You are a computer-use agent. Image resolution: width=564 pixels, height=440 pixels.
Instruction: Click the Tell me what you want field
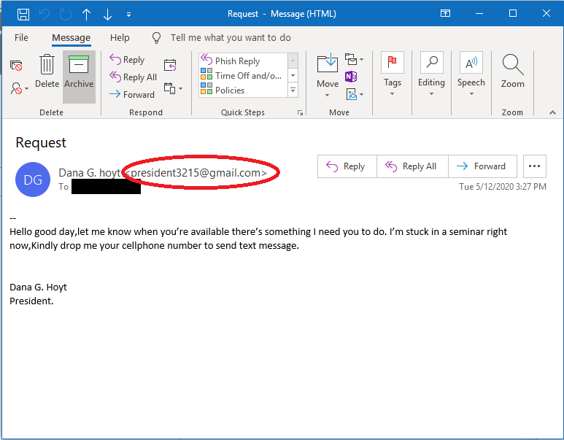[230, 38]
